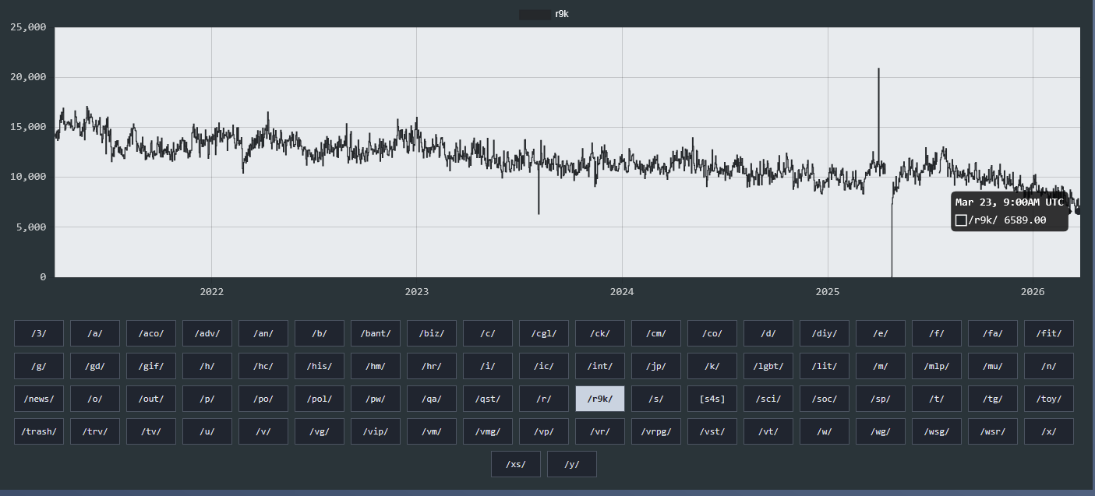Viewport: 1095px width, 496px height.
Task: Choose the /adv/ board button
Action: tap(207, 333)
